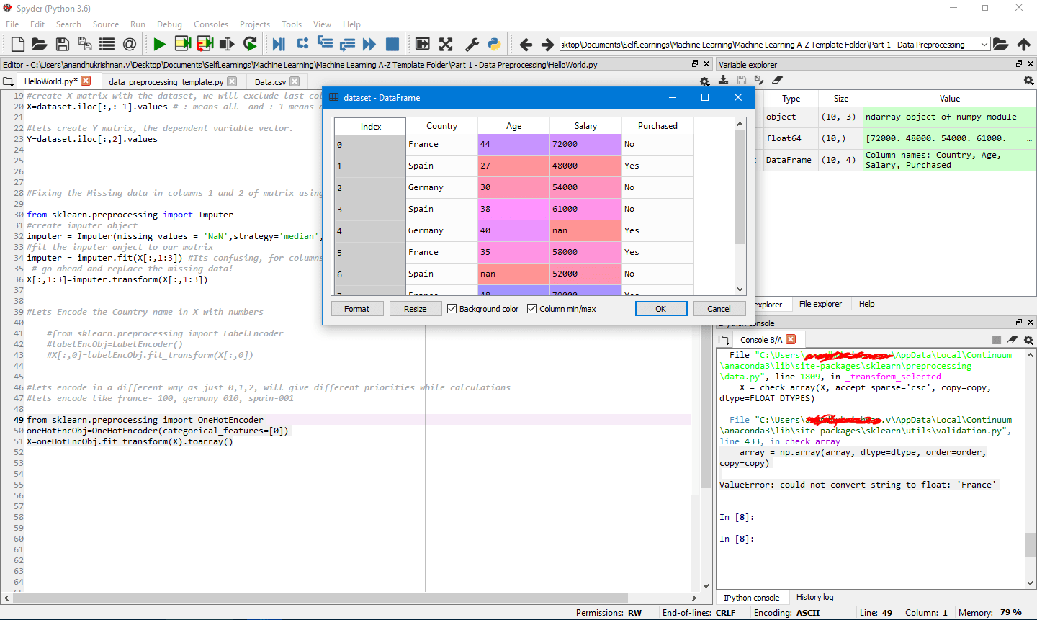Click the Python path manager icon
Image resolution: width=1037 pixels, height=620 pixels.
click(495, 44)
